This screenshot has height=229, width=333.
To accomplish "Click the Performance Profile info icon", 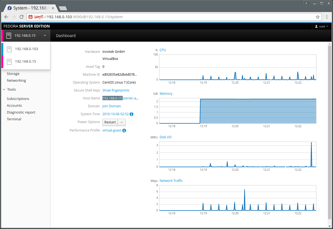I will [x=124, y=130].
